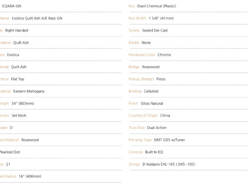Click the Eastern Mahogany material value
248x185 pixels.
tap(29, 91)
